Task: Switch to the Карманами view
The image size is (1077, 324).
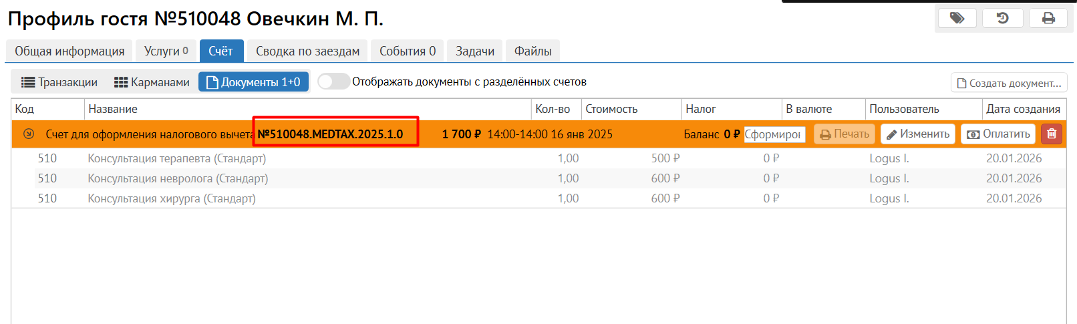Action: (152, 82)
